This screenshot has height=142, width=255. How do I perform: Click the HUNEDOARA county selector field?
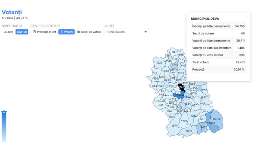(x=124, y=32)
